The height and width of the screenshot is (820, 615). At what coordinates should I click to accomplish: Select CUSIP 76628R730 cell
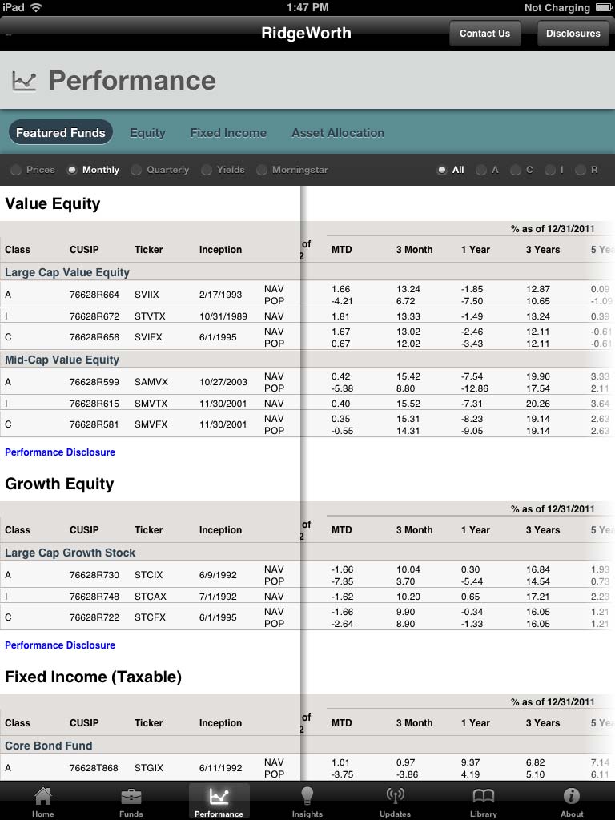(x=94, y=575)
